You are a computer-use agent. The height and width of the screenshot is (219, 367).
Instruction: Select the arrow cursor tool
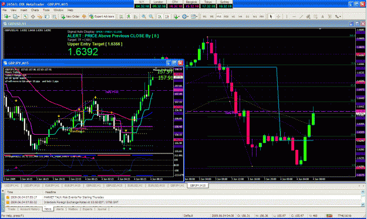(x=271, y=16)
